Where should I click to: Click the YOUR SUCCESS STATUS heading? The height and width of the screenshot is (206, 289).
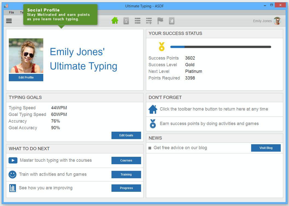coord(175,33)
